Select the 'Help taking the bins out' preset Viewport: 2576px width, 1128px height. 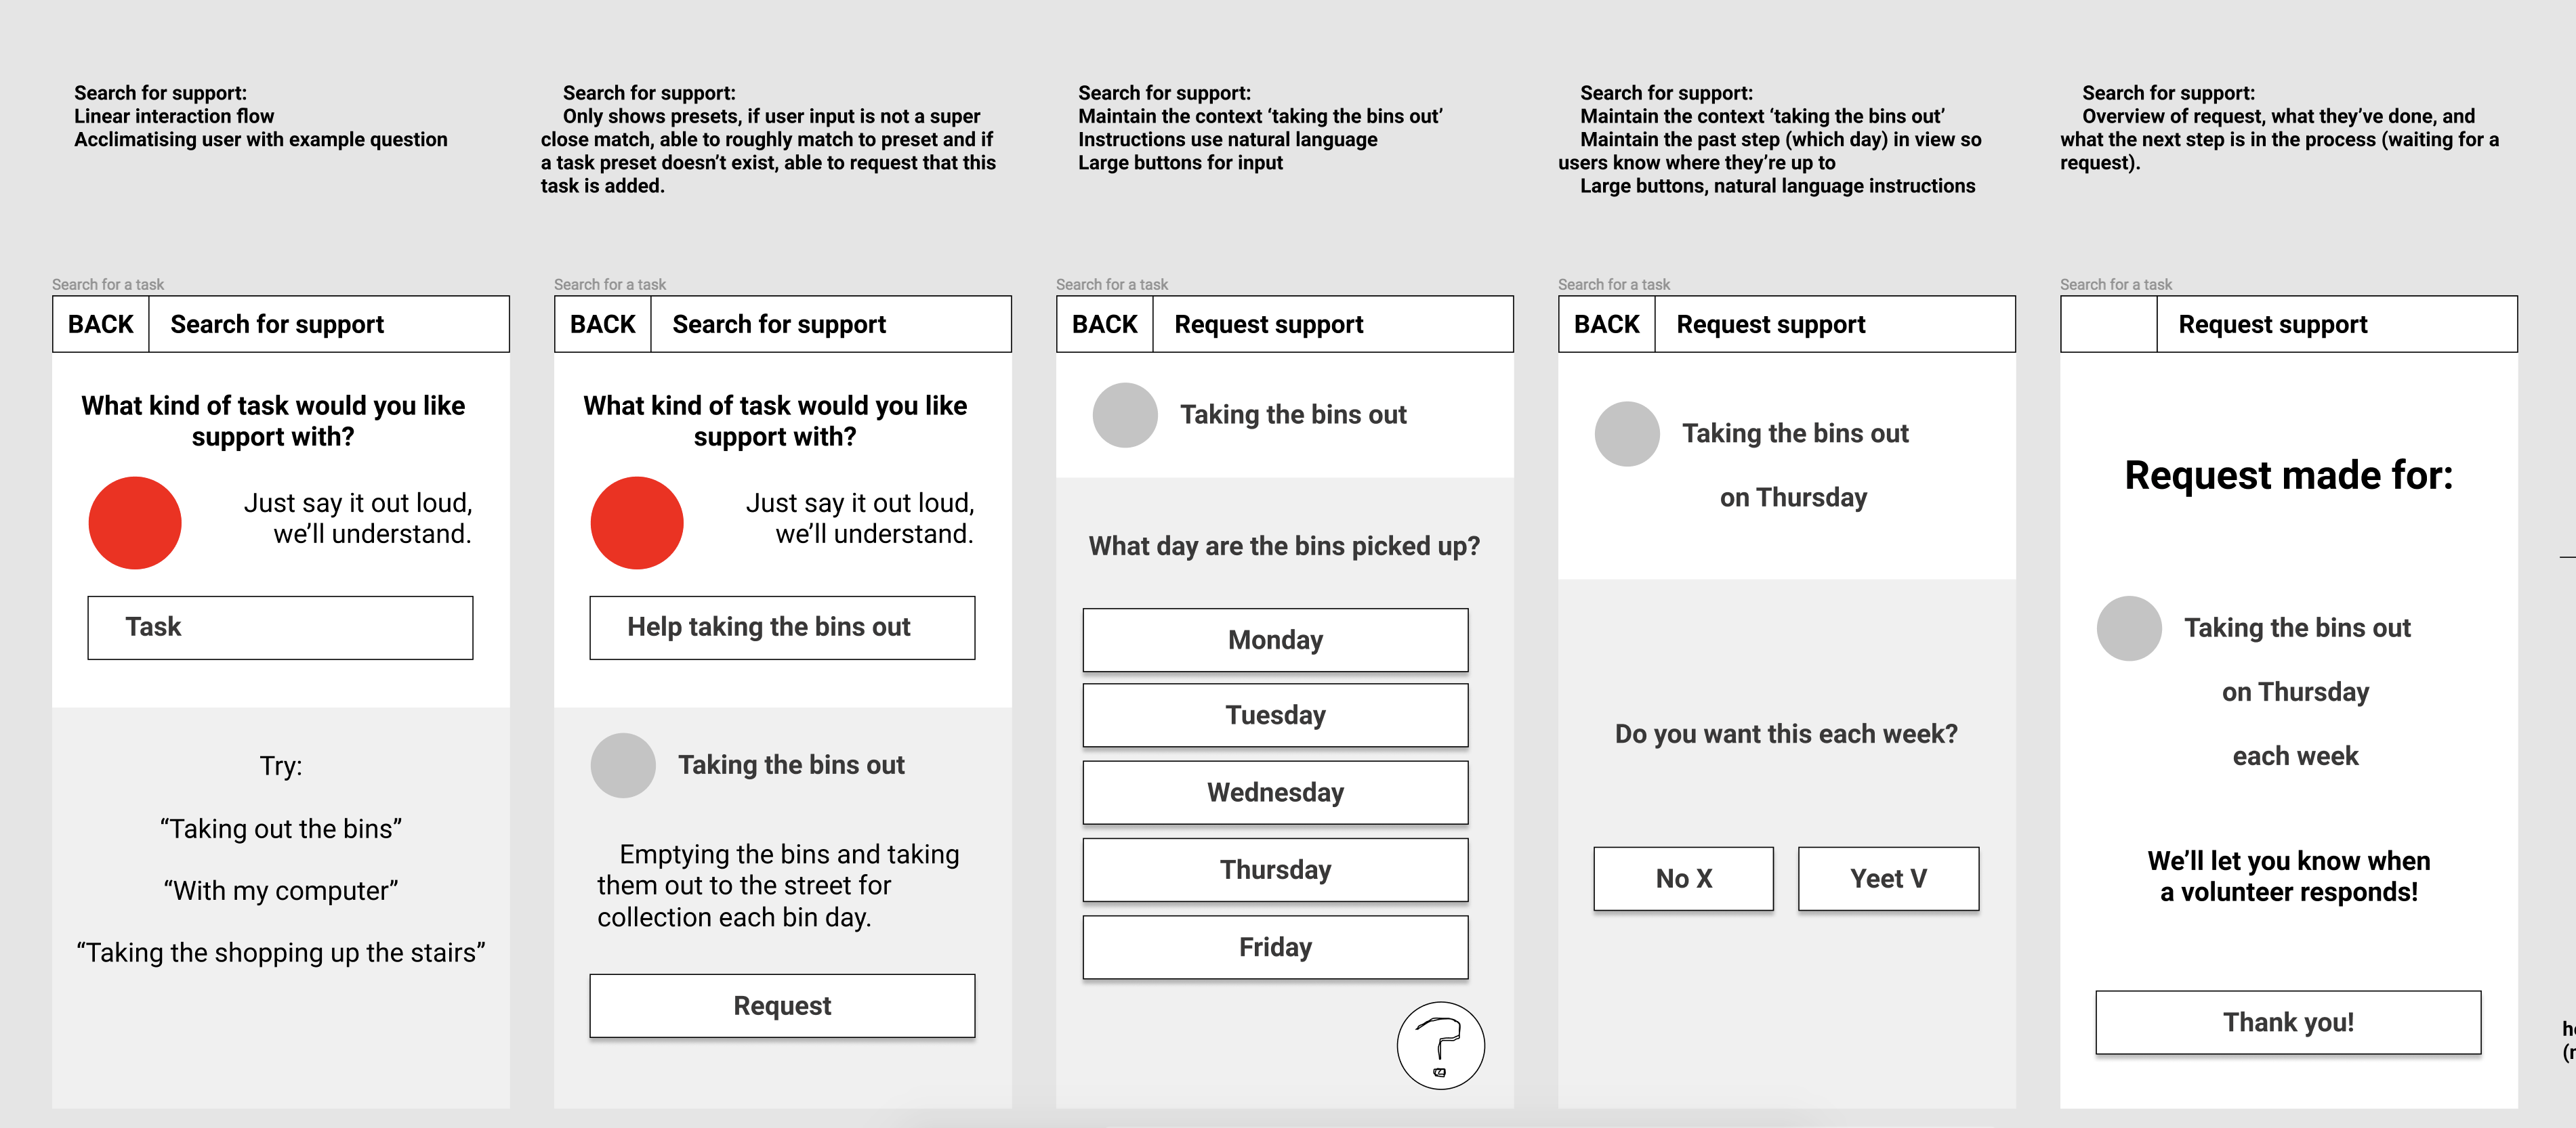(x=782, y=628)
